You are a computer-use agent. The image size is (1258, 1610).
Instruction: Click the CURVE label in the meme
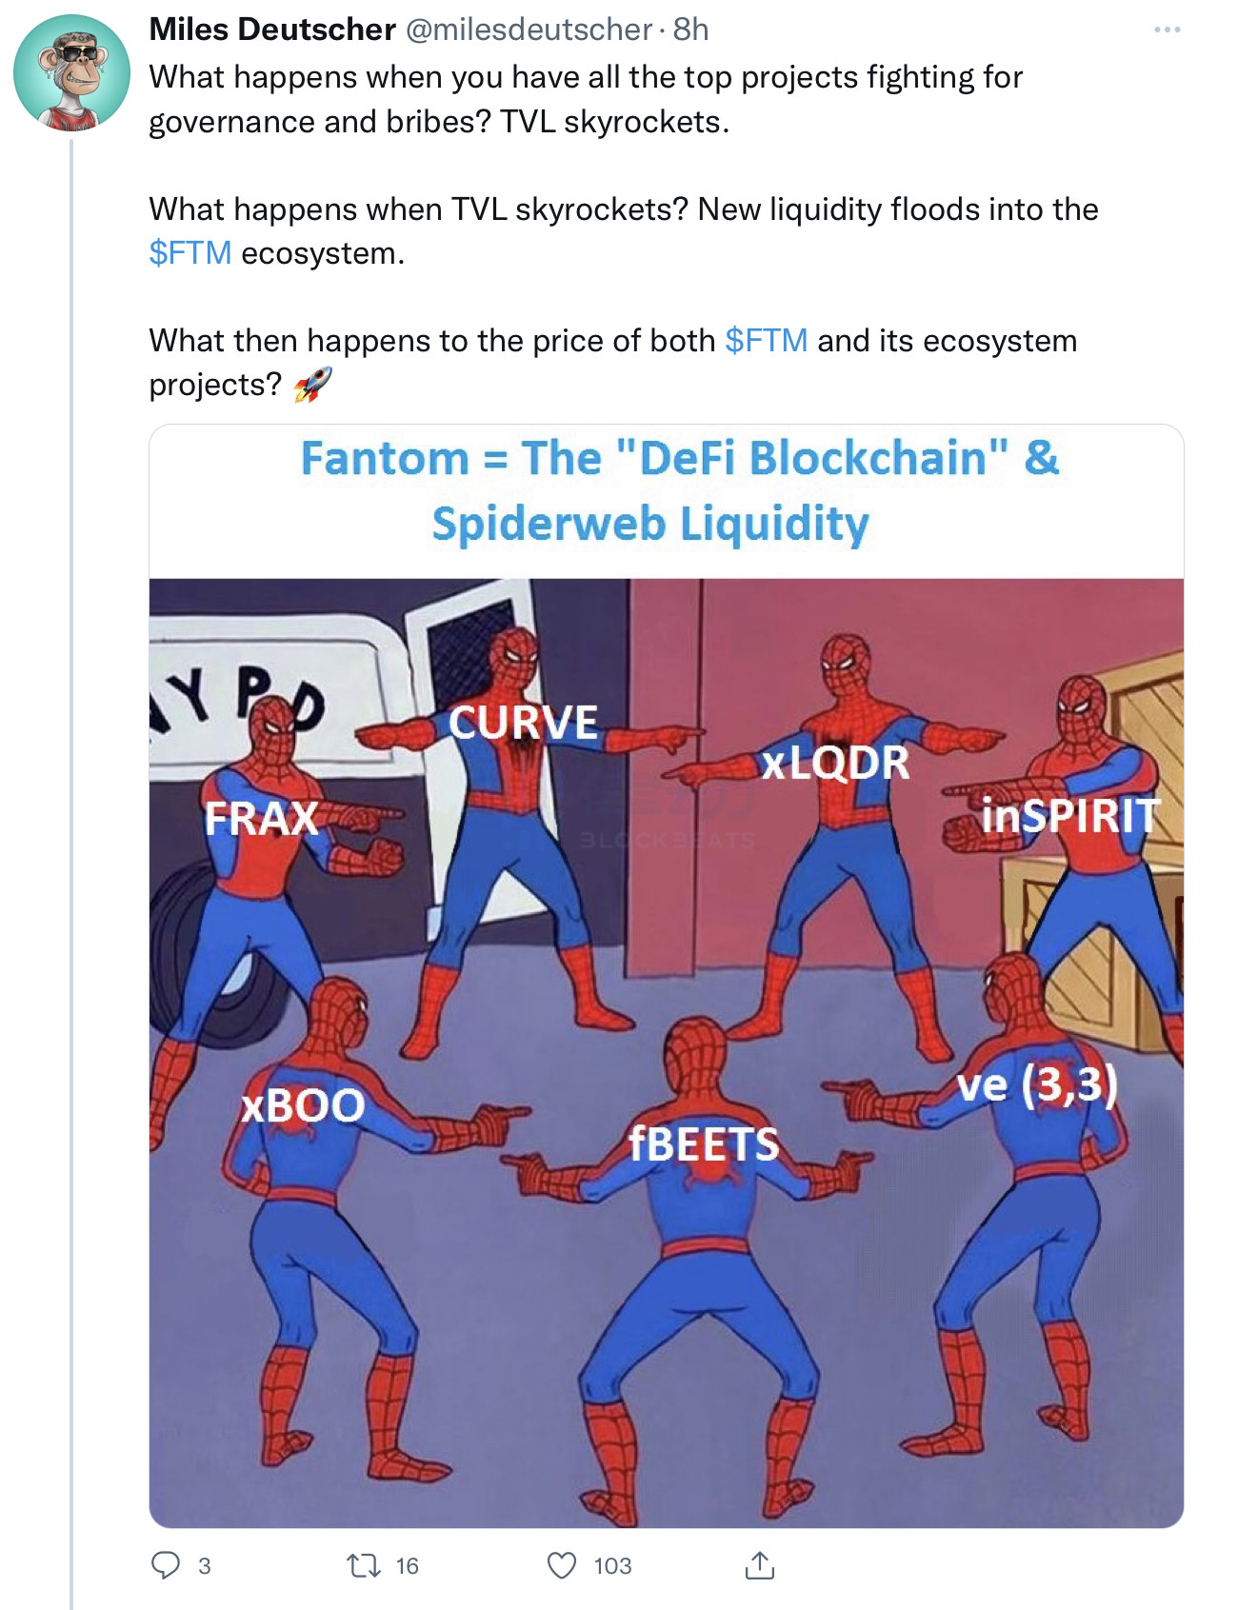(x=523, y=723)
